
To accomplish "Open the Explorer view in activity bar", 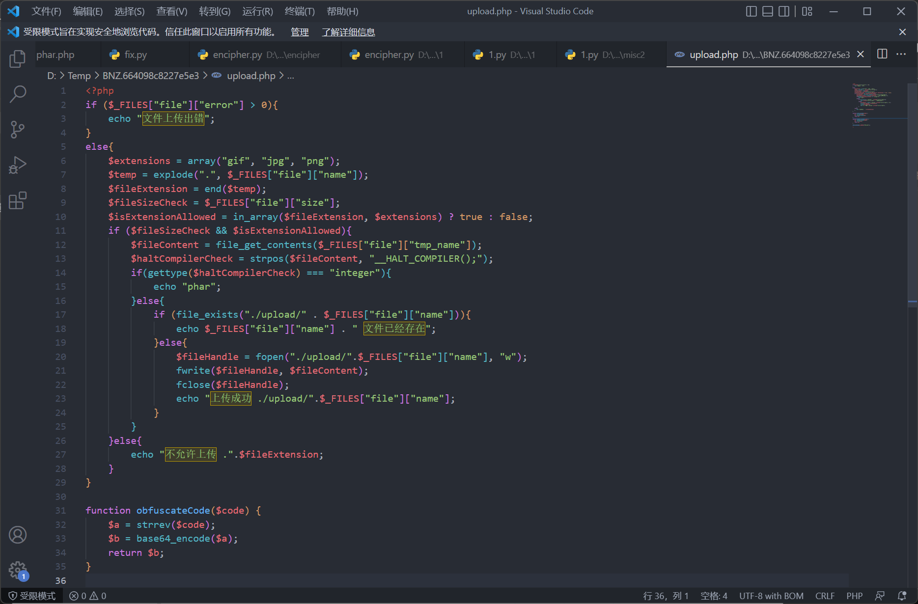I will point(18,58).
